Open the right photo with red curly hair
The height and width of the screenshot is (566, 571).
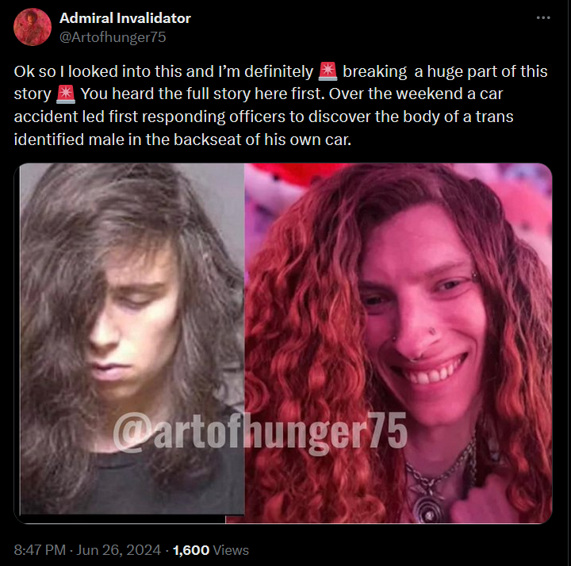click(x=398, y=343)
